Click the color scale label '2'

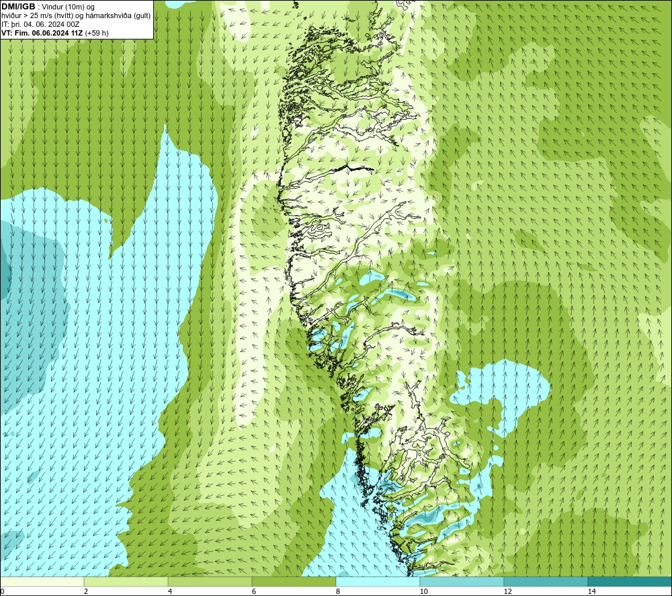(86, 592)
